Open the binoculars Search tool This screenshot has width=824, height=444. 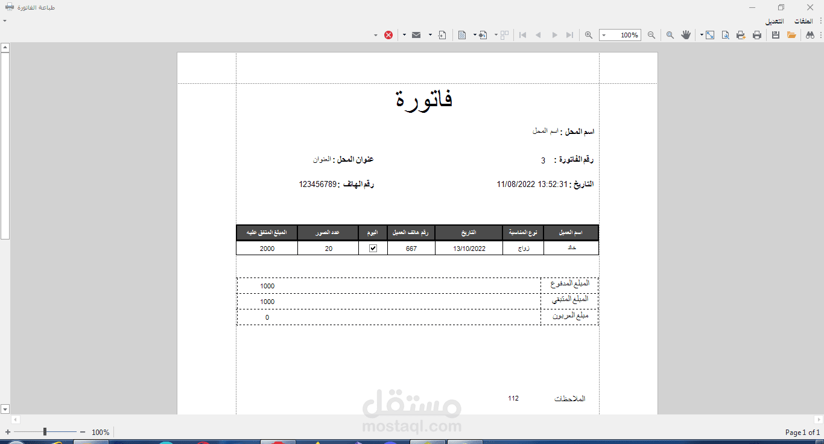tap(810, 35)
